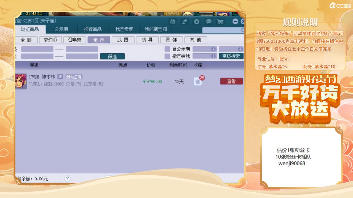Click the 175级 神木林 listing title
Viewport: 353px width, 198px height.
[x=42, y=77]
